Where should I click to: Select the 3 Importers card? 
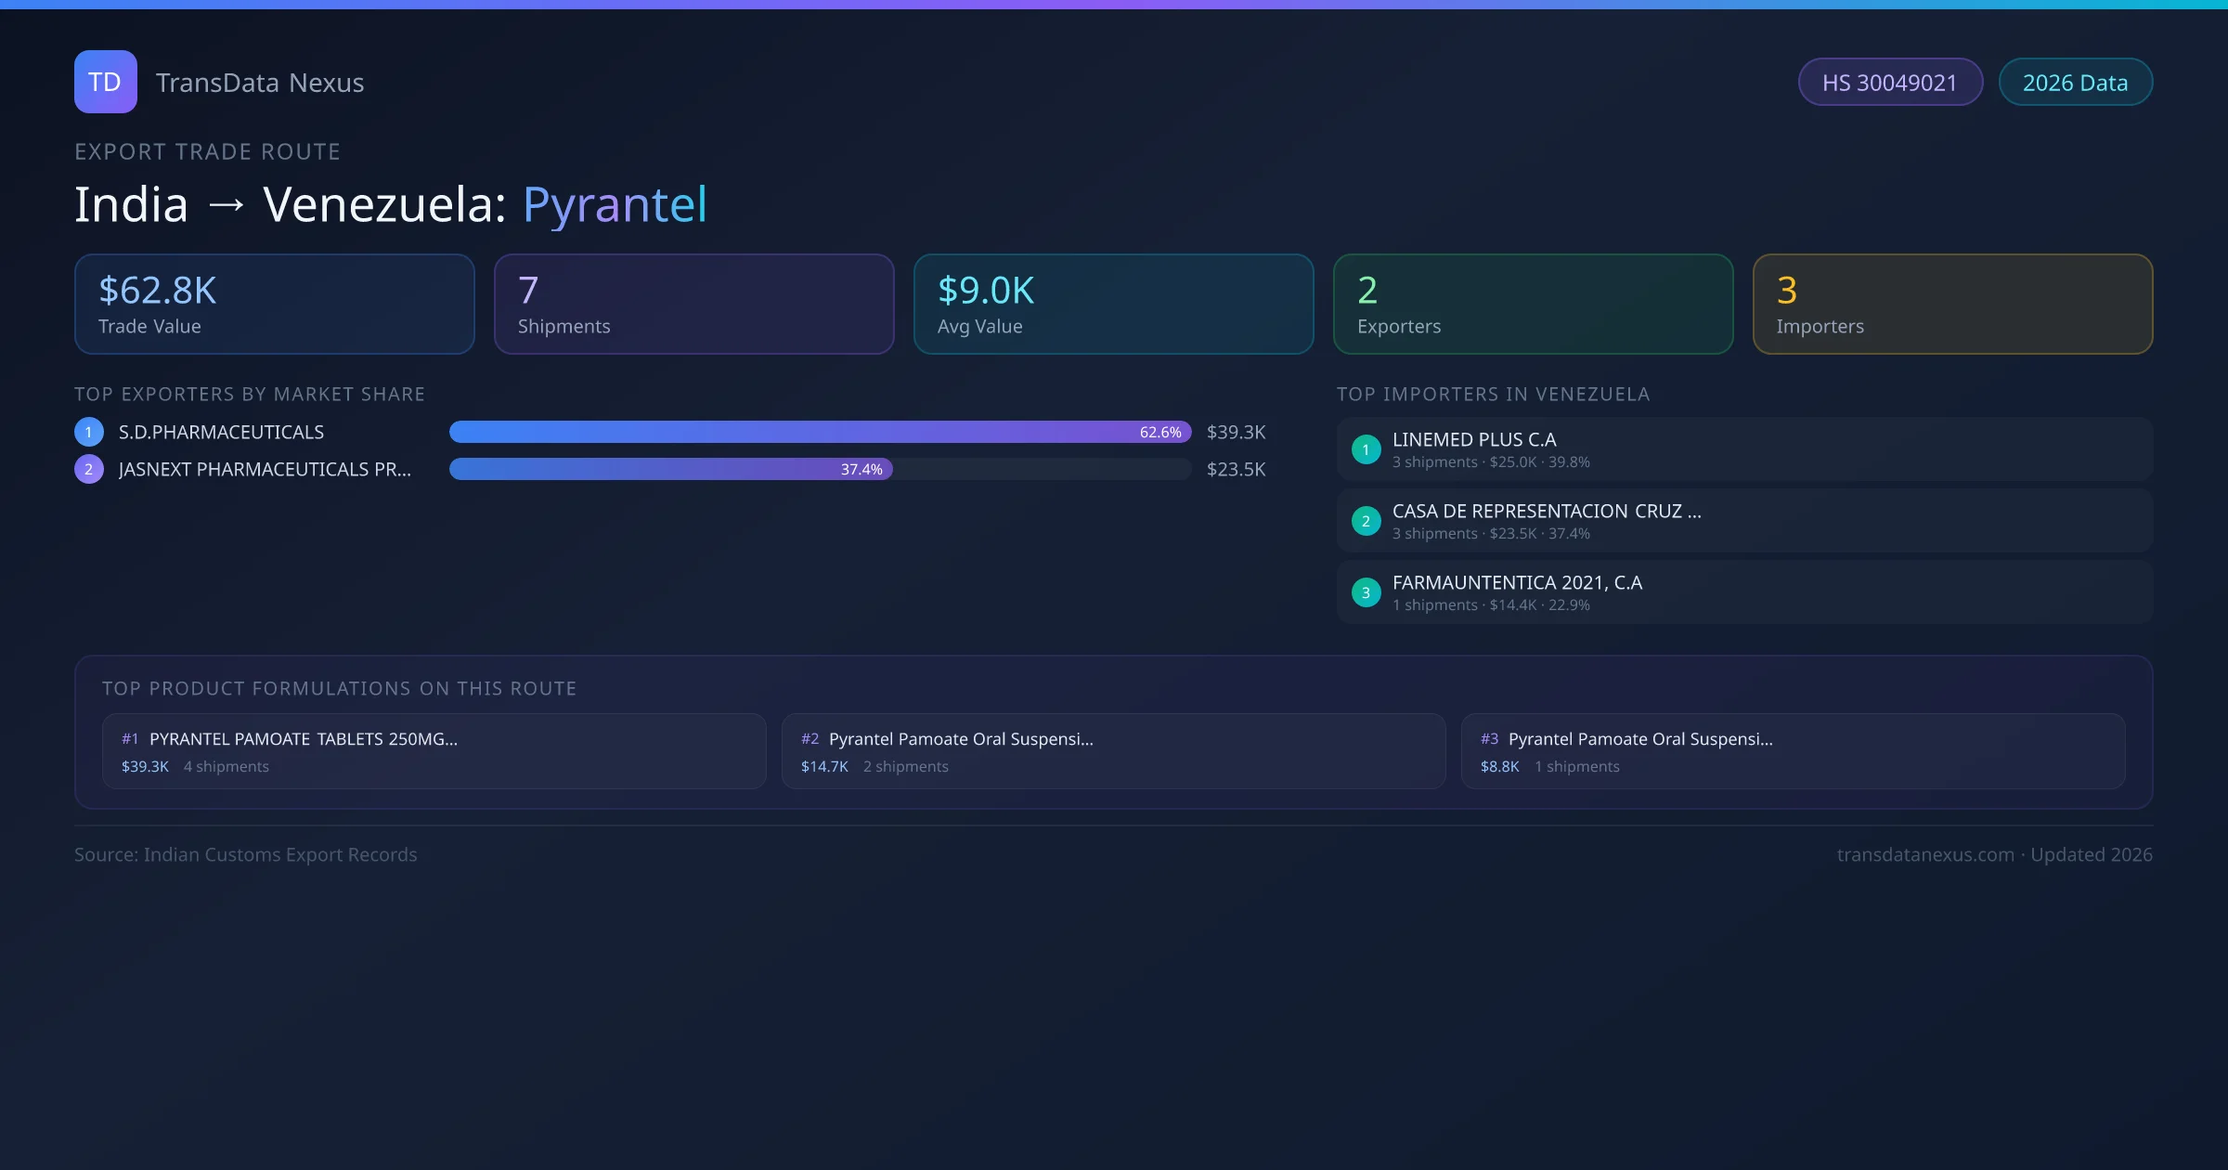(1952, 305)
